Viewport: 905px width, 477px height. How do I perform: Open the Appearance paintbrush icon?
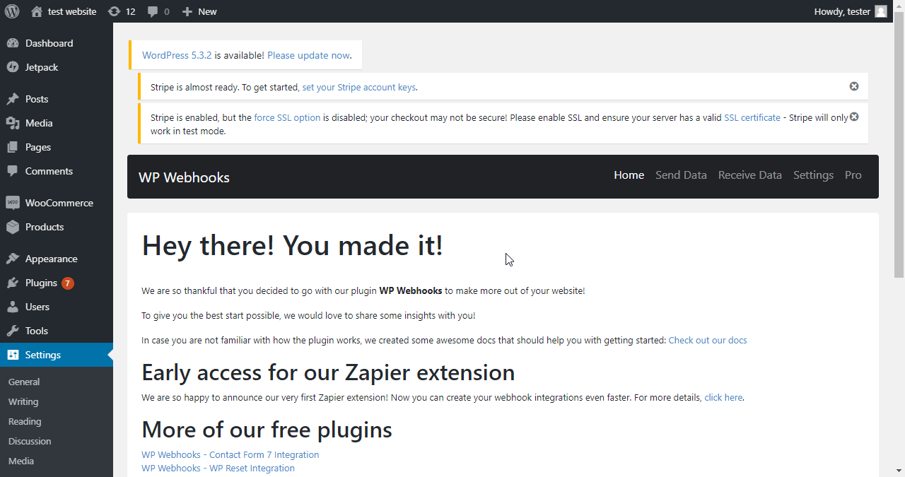(13, 259)
